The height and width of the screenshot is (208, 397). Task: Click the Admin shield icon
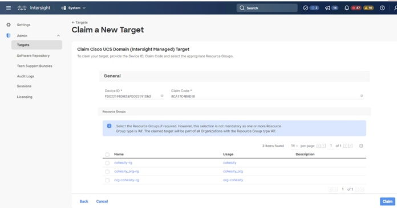point(9,36)
